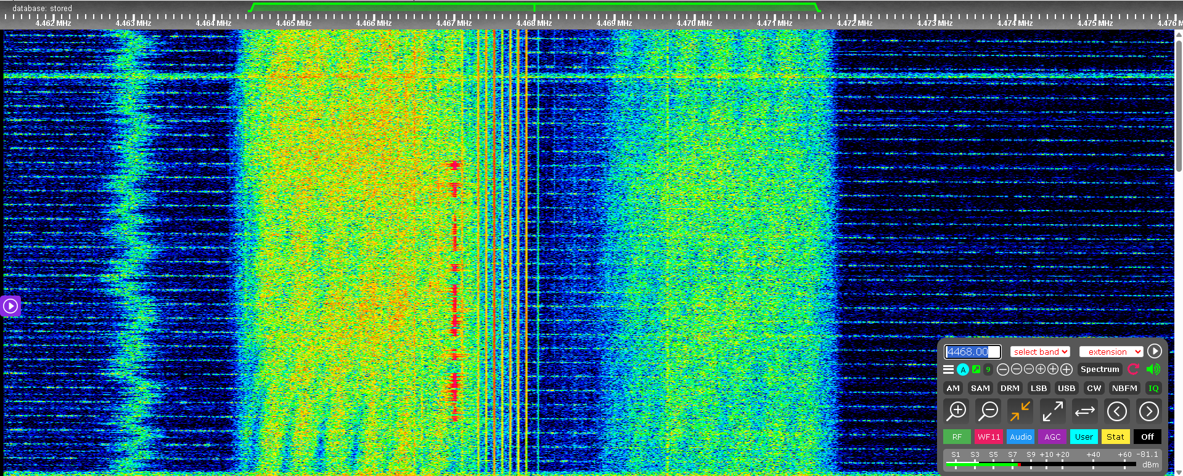Page waterfall down with left chevron circle
The height and width of the screenshot is (476, 1183).
(1117, 411)
